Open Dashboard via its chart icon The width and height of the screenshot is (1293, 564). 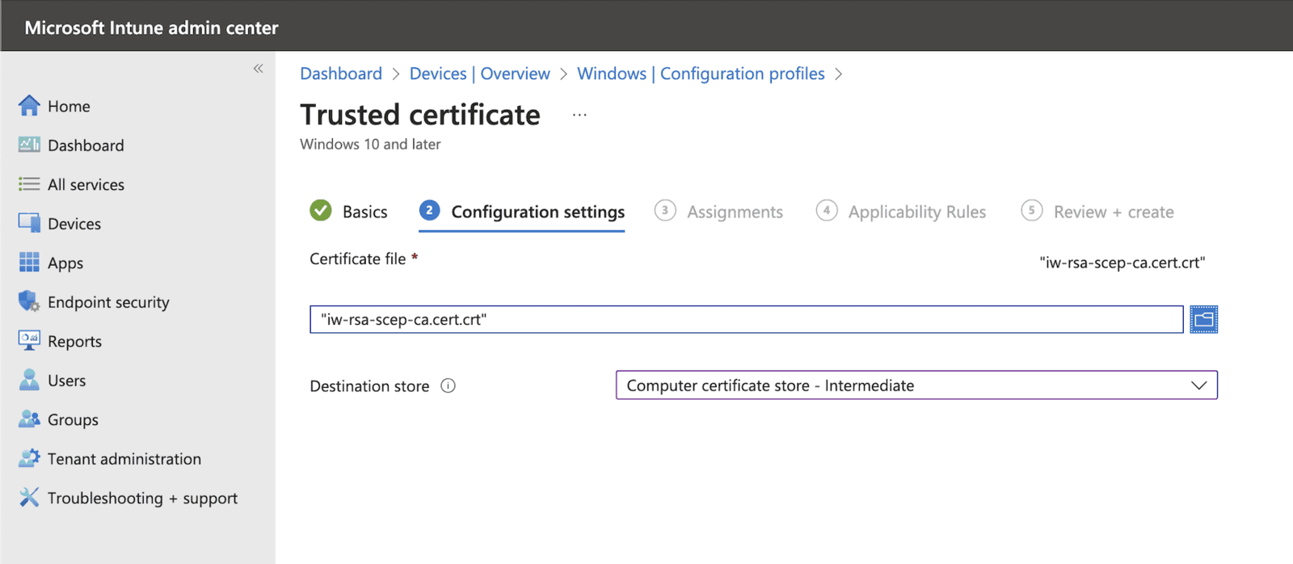29,145
